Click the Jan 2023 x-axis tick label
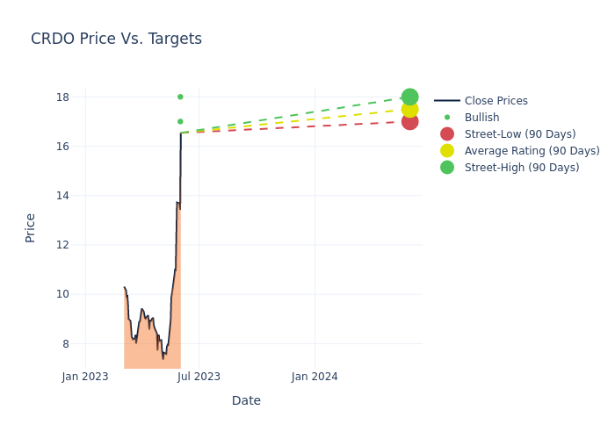Screen dimensions: 615x439 point(85,377)
